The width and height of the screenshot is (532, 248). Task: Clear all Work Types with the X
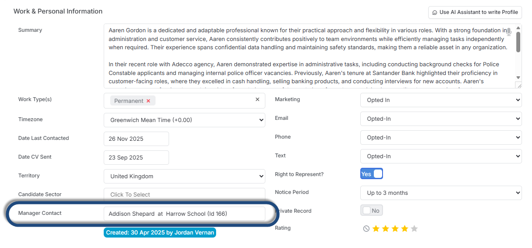point(258,99)
